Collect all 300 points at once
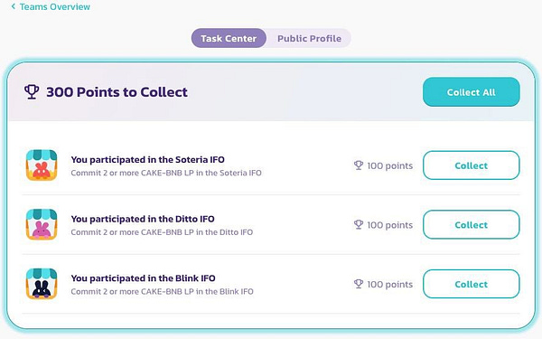Image resolution: width=542 pixels, height=339 pixels. (x=472, y=92)
